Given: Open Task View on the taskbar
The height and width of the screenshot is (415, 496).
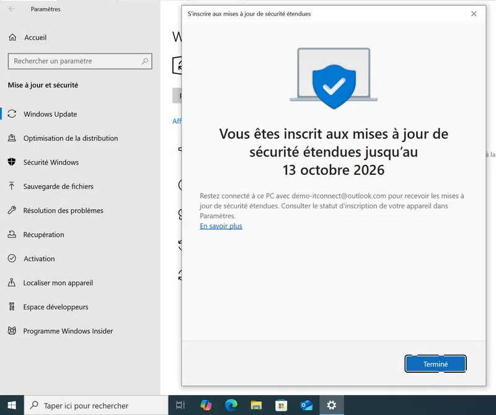Looking at the screenshot, I should (x=180, y=405).
